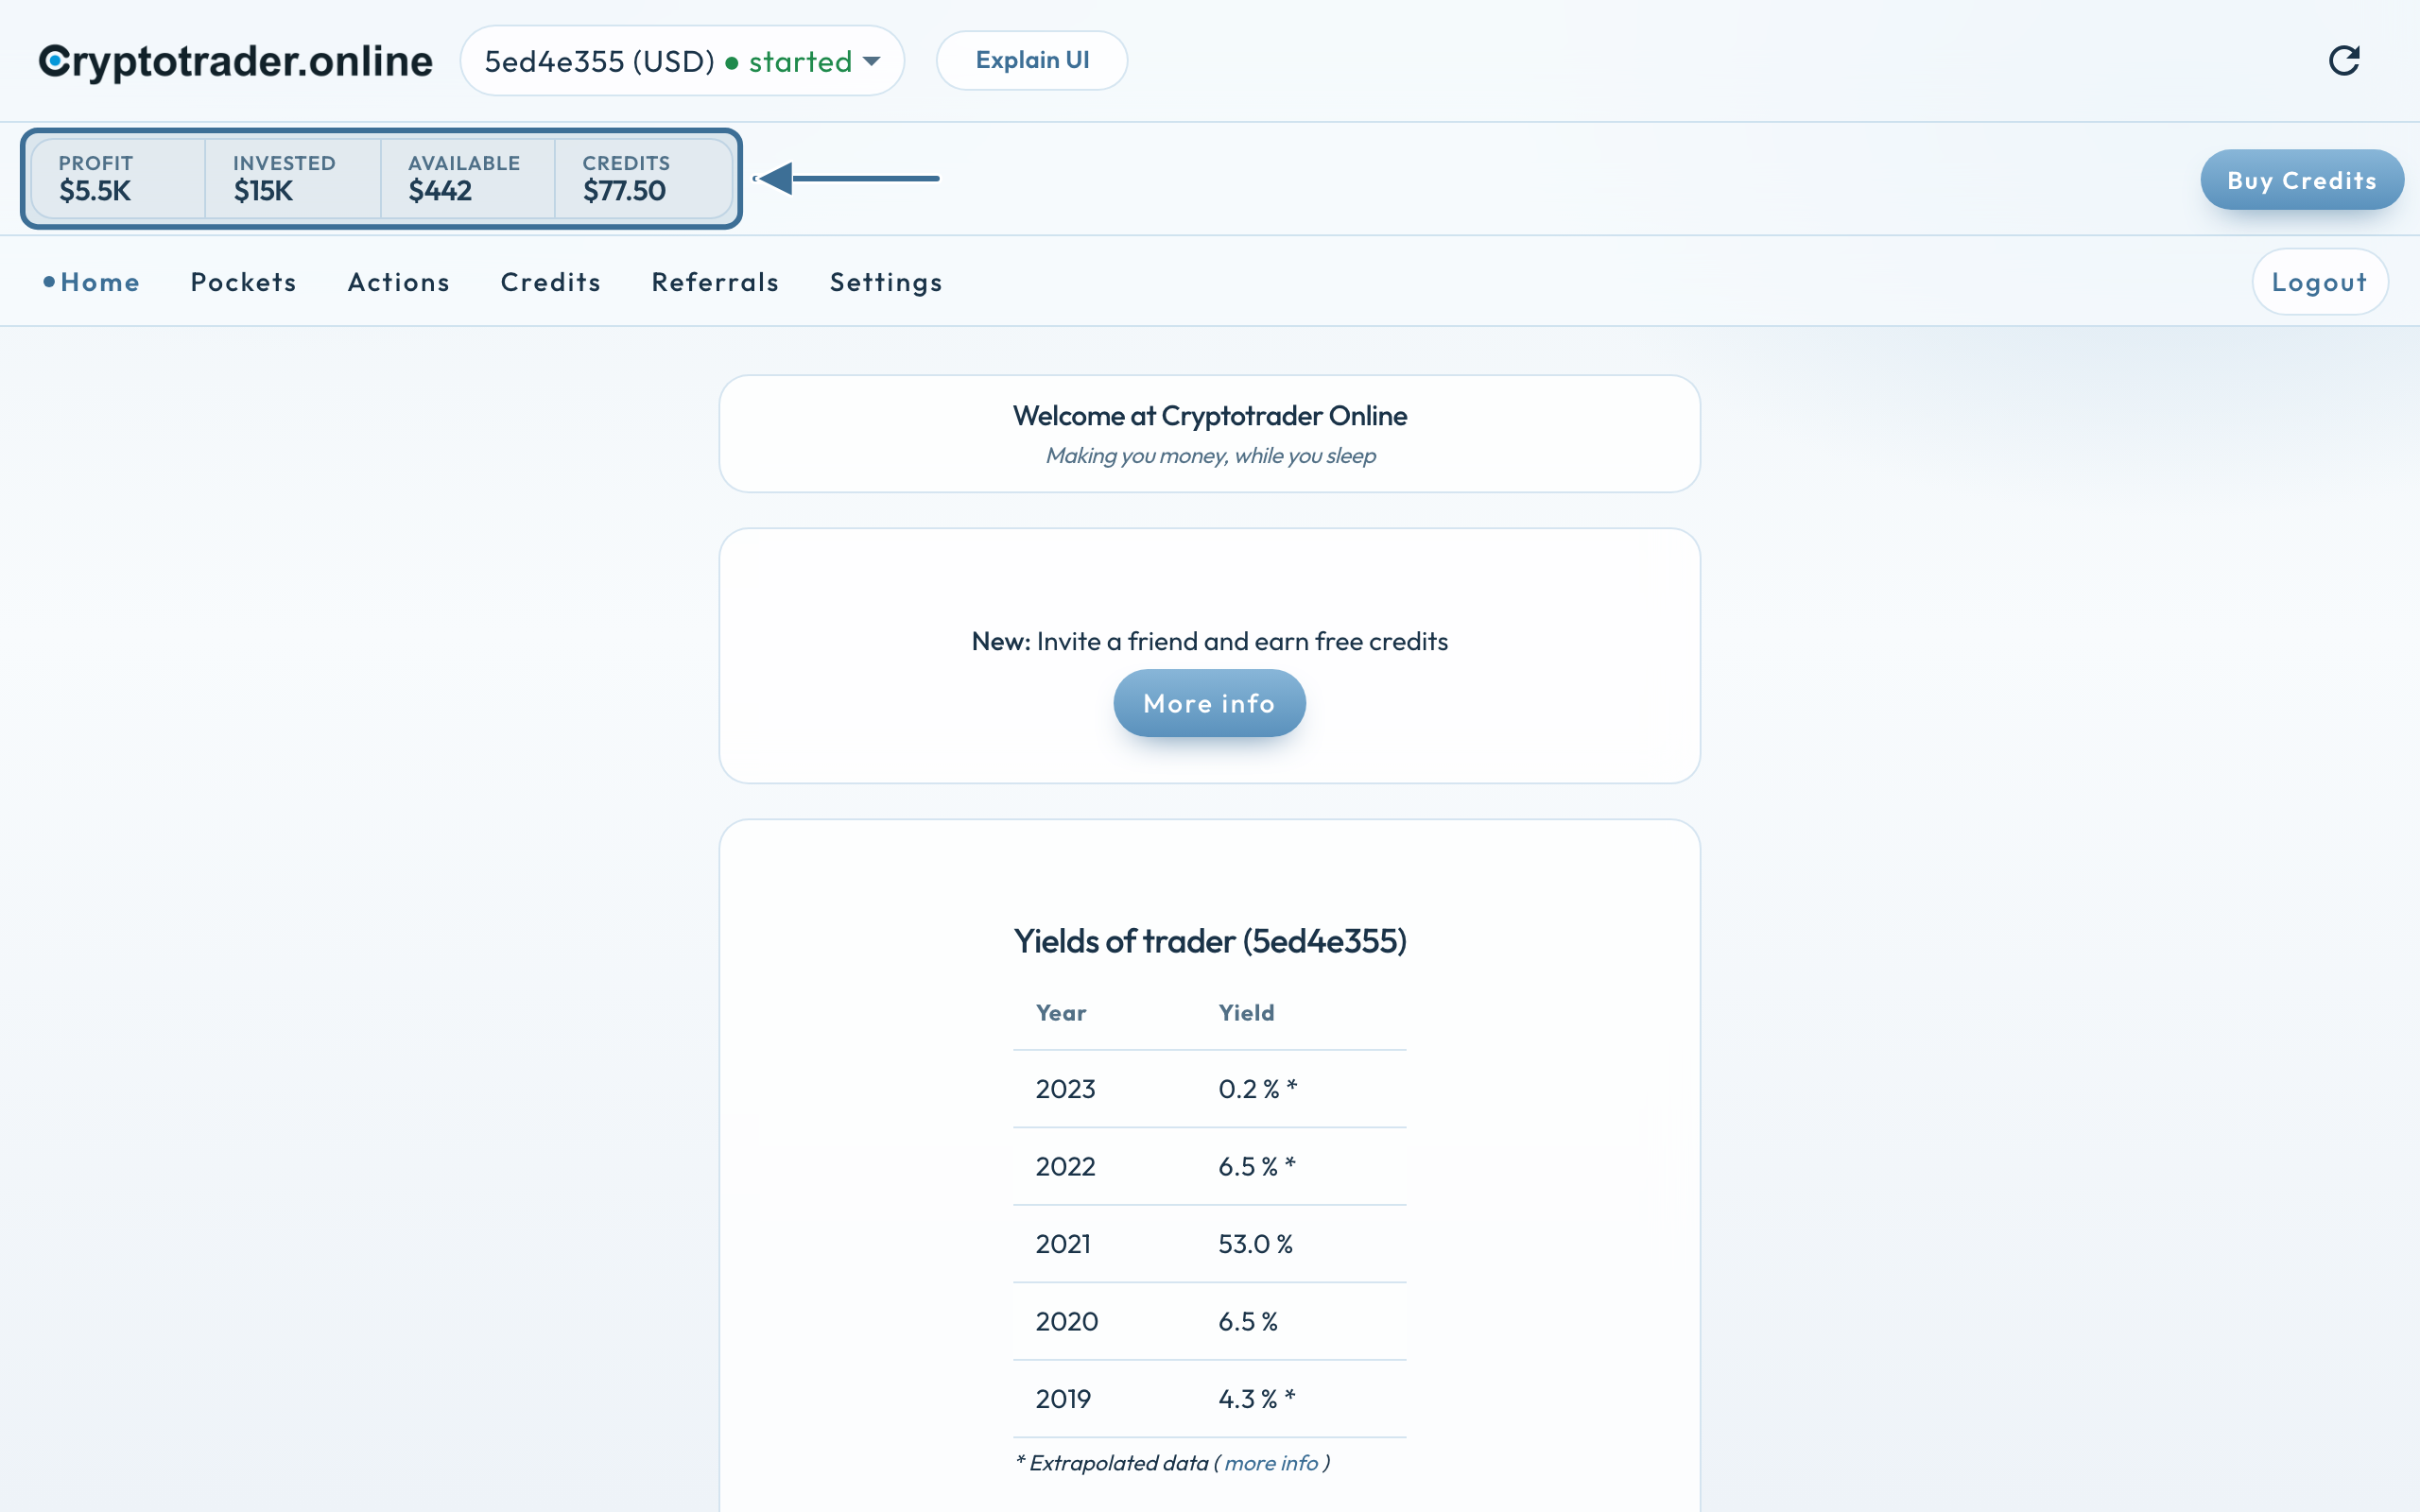Click the Buy Credits button

click(x=2302, y=180)
